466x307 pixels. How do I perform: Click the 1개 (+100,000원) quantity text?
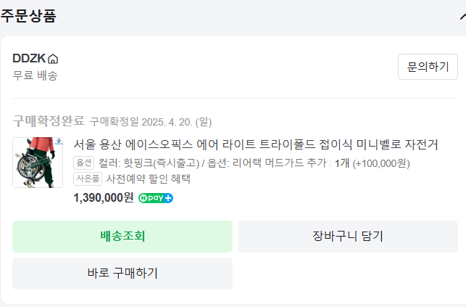point(373,163)
